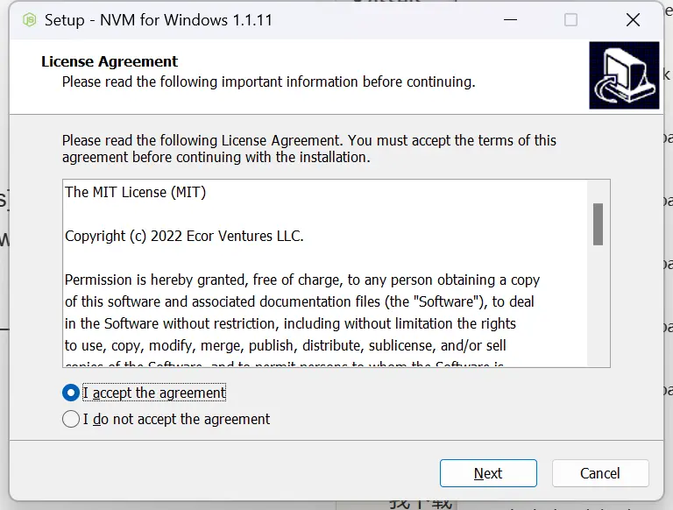The height and width of the screenshot is (510, 673).
Task: Click the 'Setup - NVM for Windows 1.1.11' title
Action: coord(159,20)
